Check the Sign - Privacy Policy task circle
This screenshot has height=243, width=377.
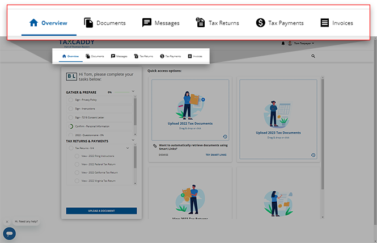pyautogui.click(x=70, y=100)
